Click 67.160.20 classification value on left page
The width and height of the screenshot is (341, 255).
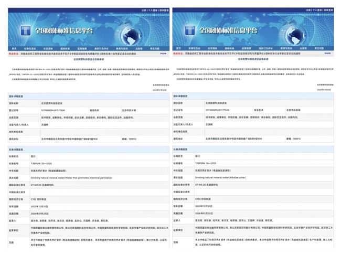pos(42,185)
